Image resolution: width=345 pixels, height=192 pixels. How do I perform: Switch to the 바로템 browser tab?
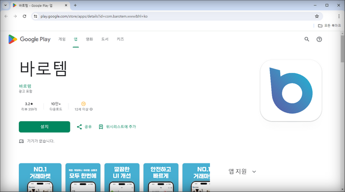pyautogui.click(x=40, y=5)
